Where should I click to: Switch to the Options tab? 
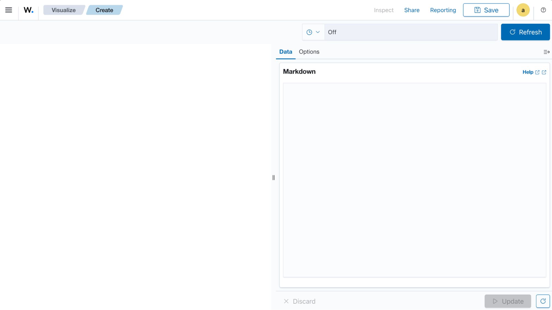tap(309, 52)
